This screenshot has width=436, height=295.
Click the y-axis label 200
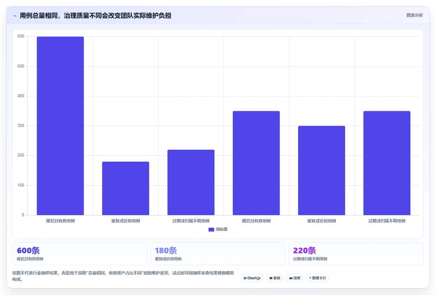21,155
